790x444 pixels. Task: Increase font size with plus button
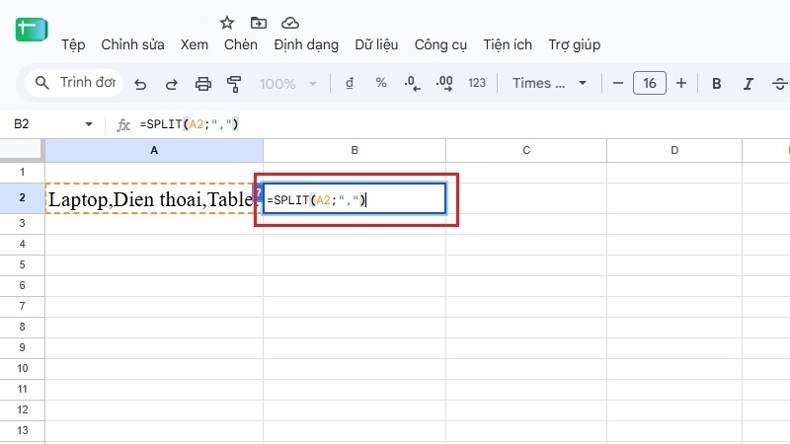681,83
